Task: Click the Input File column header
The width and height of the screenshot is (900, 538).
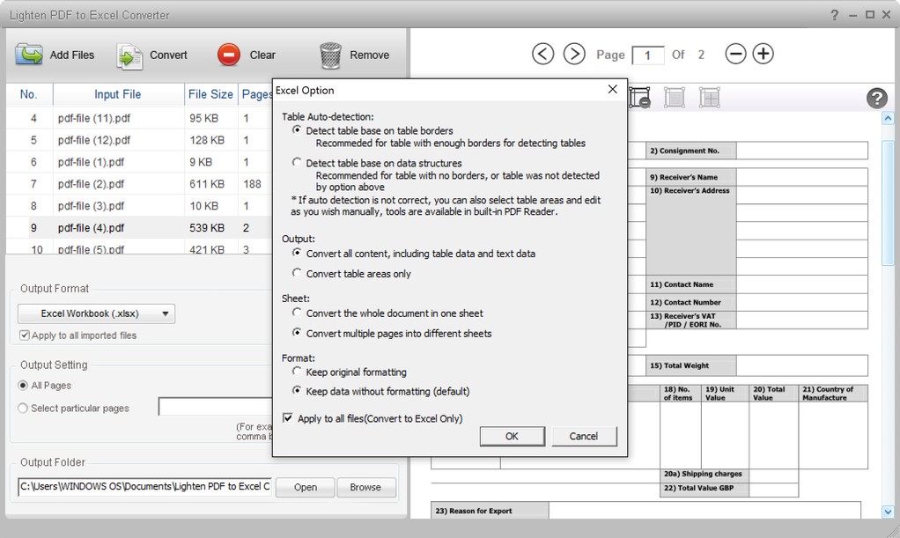Action: pos(118,95)
